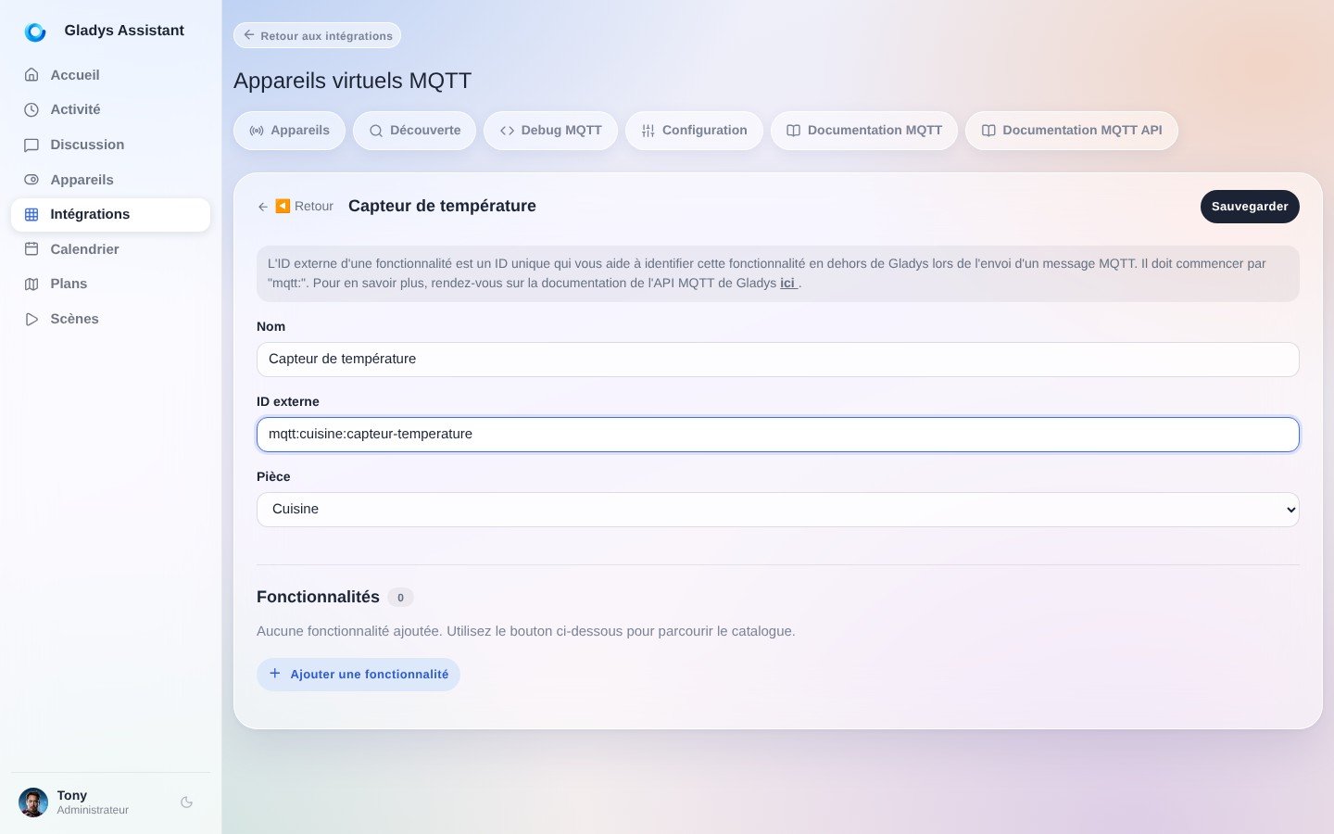
Task: Click the 'Appareils virtuels MQTT' page title
Action: point(352,81)
